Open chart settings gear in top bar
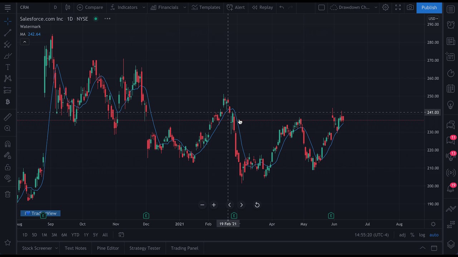Image resolution: width=458 pixels, height=257 pixels. 385,7
